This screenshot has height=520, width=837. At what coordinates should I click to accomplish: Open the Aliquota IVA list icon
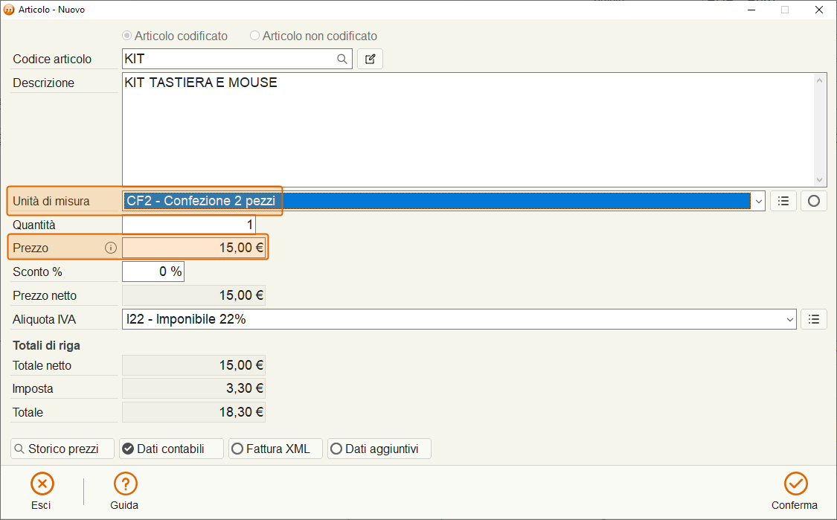coord(813,319)
